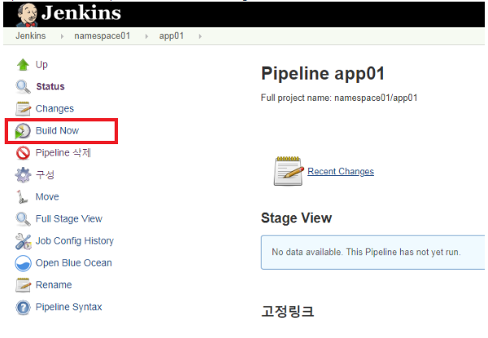This screenshot has height=338, width=488.
Task: Click the green Up arrow icon
Action: click(x=23, y=65)
